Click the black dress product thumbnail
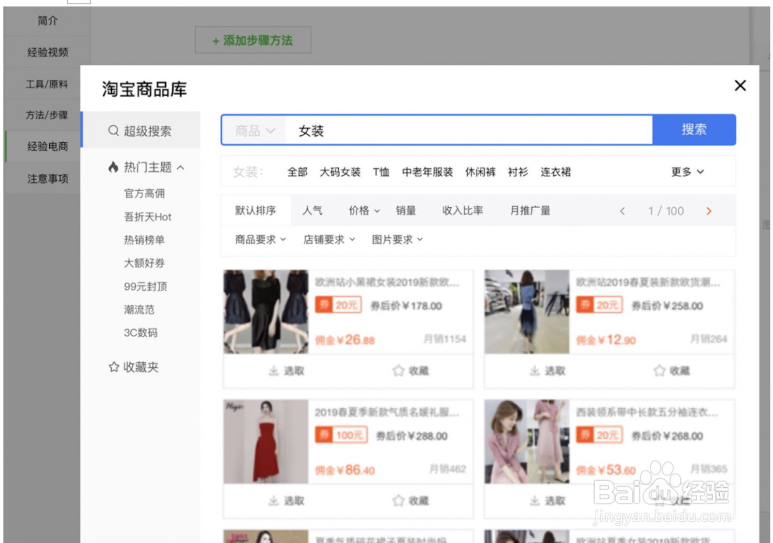Image resolution: width=773 pixels, height=543 pixels. (x=266, y=312)
